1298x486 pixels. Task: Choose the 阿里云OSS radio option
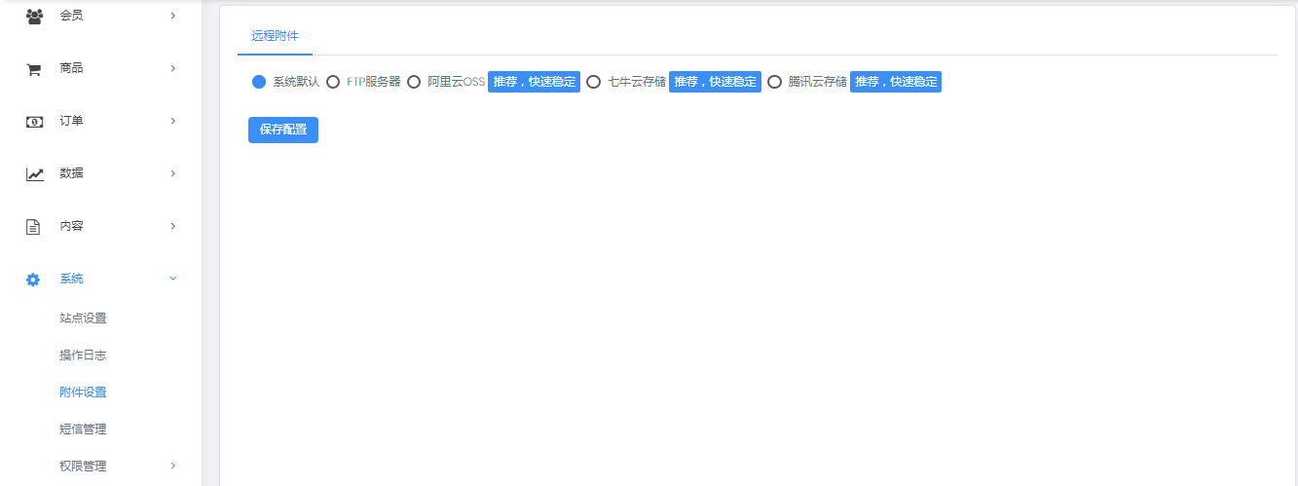click(x=414, y=82)
